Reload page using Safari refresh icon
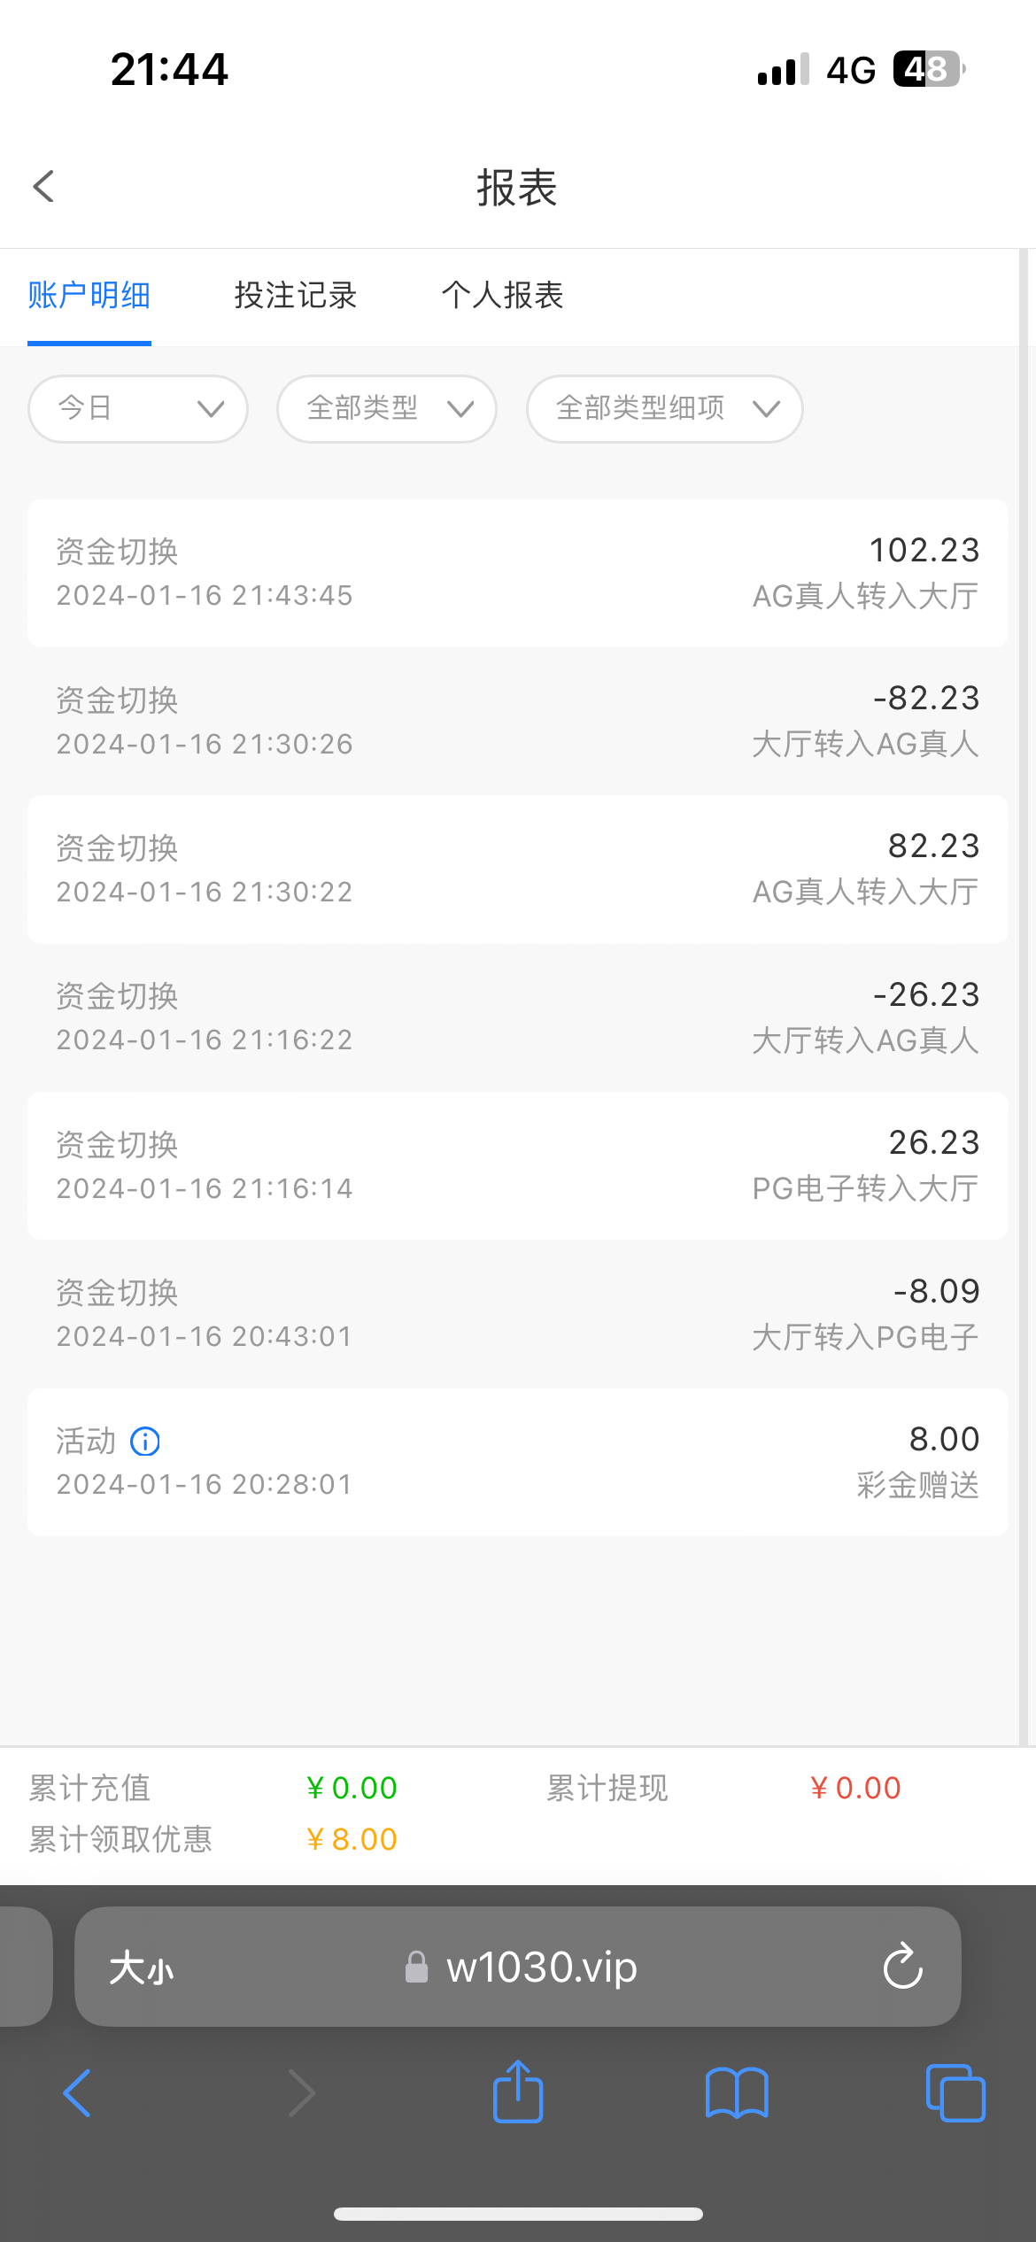 tap(902, 1967)
